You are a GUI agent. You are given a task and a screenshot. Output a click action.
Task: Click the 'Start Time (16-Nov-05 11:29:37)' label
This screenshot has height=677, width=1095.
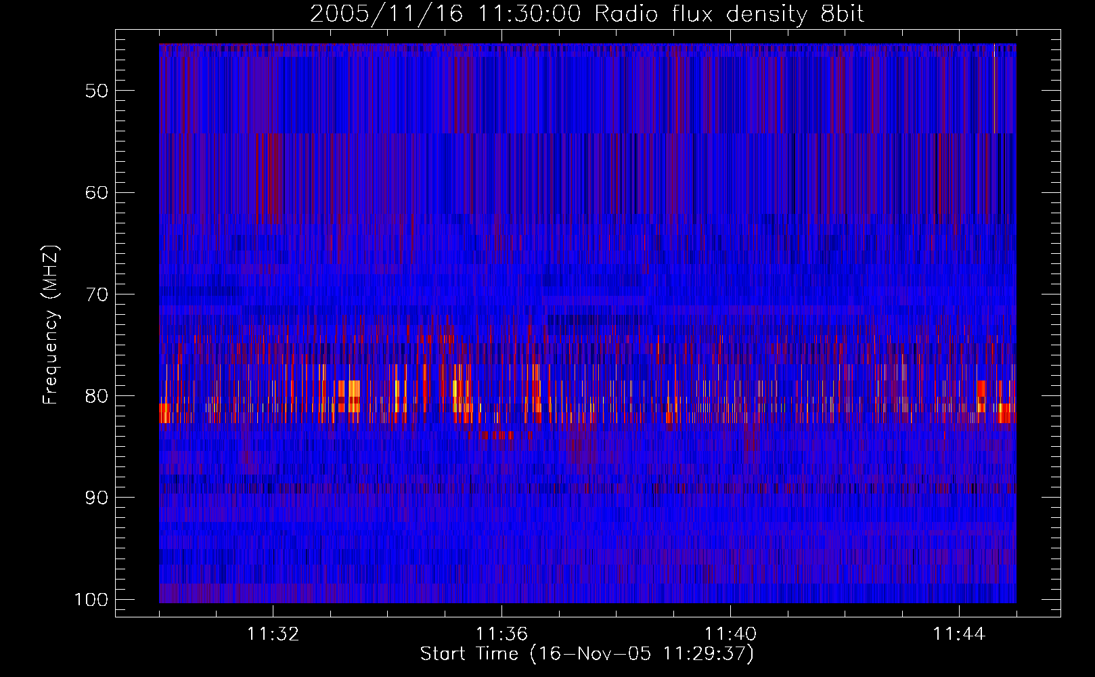587,654
